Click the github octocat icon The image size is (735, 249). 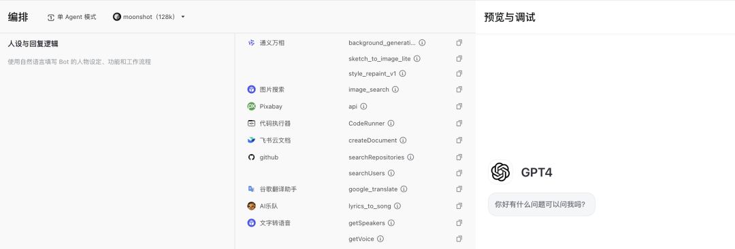pos(251,157)
